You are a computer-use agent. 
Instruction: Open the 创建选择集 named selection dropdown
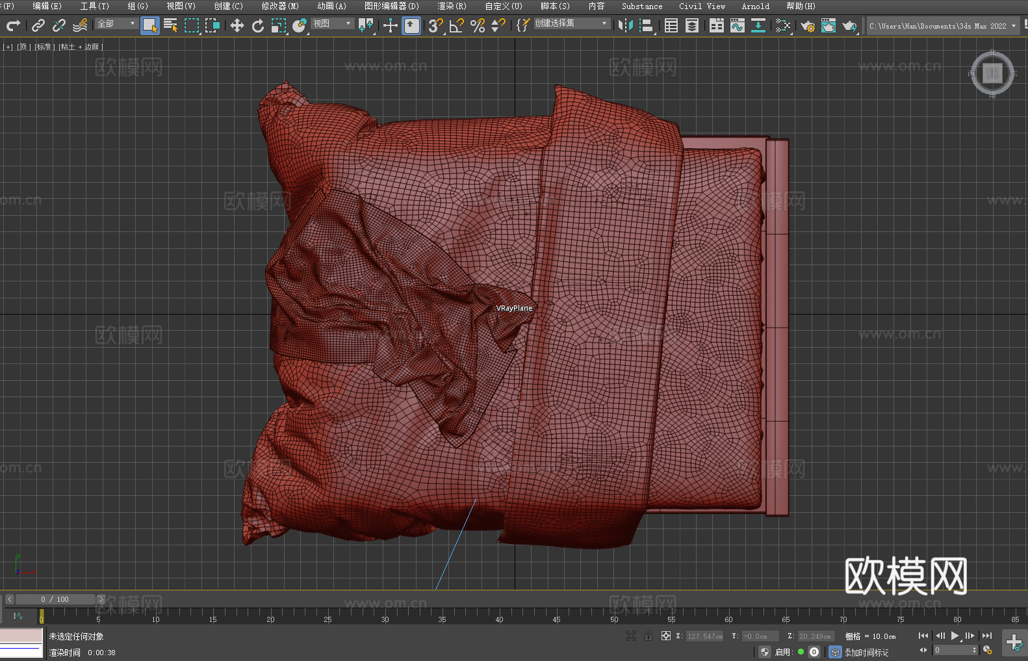click(x=571, y=24)
